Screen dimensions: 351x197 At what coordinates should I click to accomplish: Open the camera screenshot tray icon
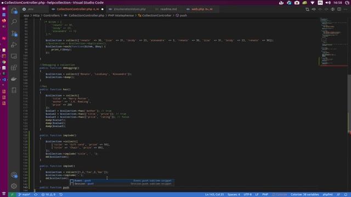pos(297,3)
